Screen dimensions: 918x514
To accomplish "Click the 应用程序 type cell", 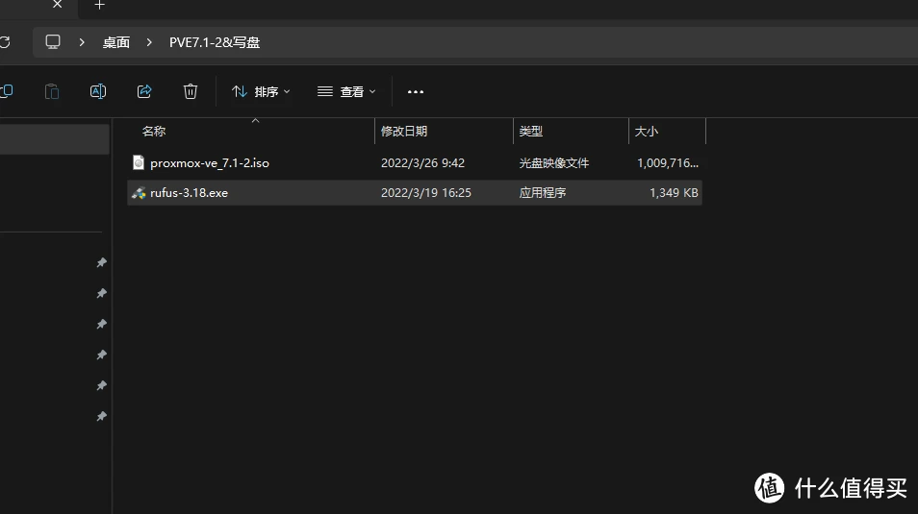I will [x=542, y=192].
